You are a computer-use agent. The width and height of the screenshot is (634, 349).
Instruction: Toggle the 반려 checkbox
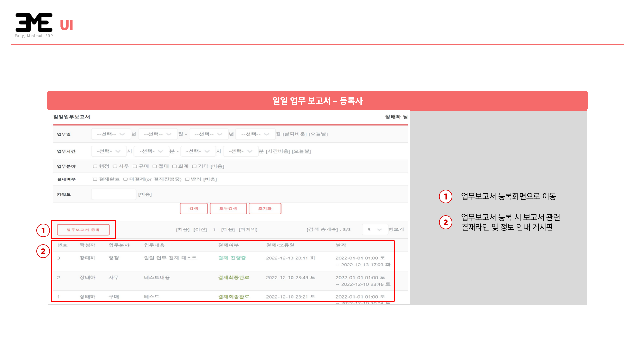click(187, 179)
